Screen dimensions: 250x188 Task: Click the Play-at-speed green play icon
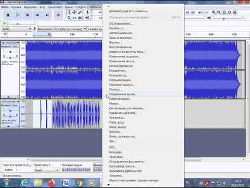pyautogui.click(x=5, y=23)
